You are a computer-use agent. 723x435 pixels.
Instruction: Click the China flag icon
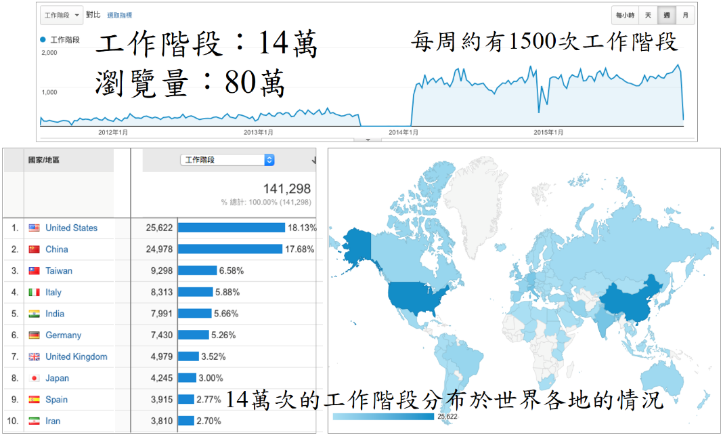pyautogui.click(x=34, y=249)
